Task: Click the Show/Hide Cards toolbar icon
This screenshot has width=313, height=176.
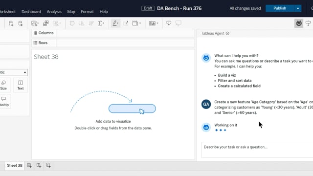Action: [x=152, y=23]
